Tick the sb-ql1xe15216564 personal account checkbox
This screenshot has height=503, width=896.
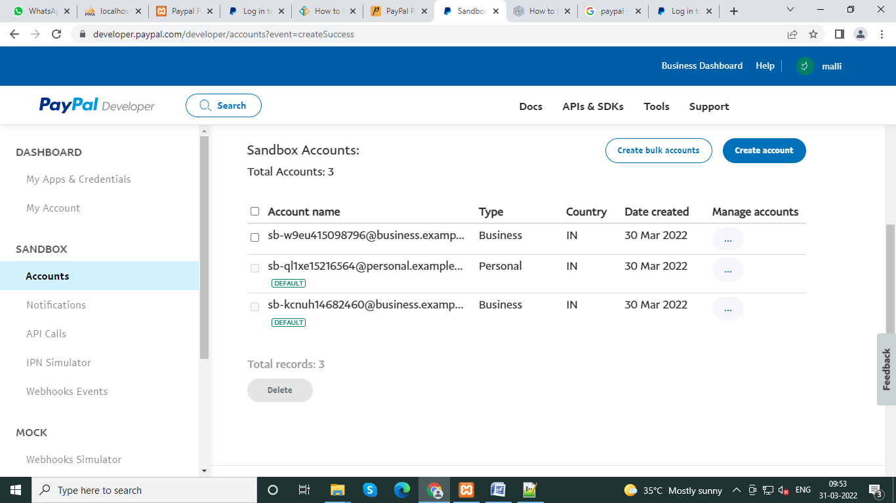(255, 268)
